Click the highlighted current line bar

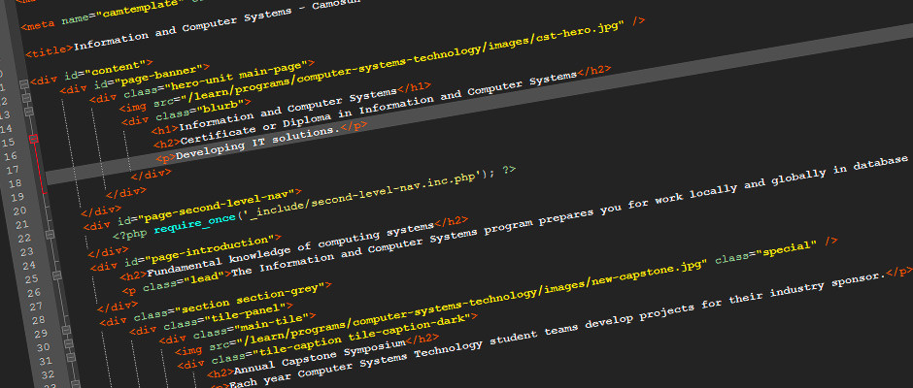point(479,105)
